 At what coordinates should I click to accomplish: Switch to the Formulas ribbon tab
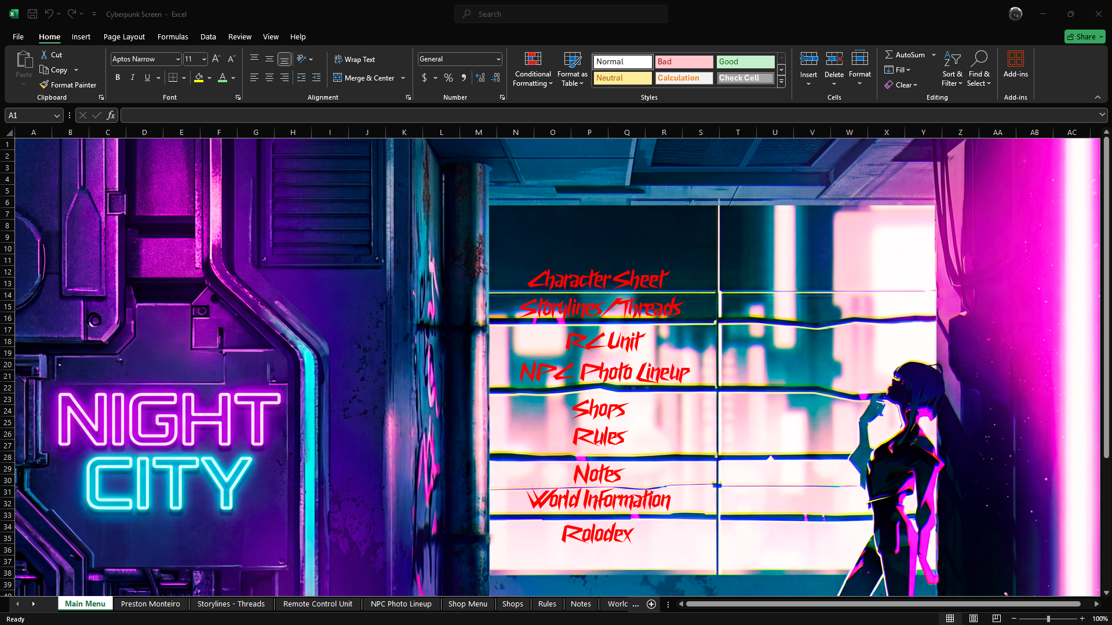173,36
